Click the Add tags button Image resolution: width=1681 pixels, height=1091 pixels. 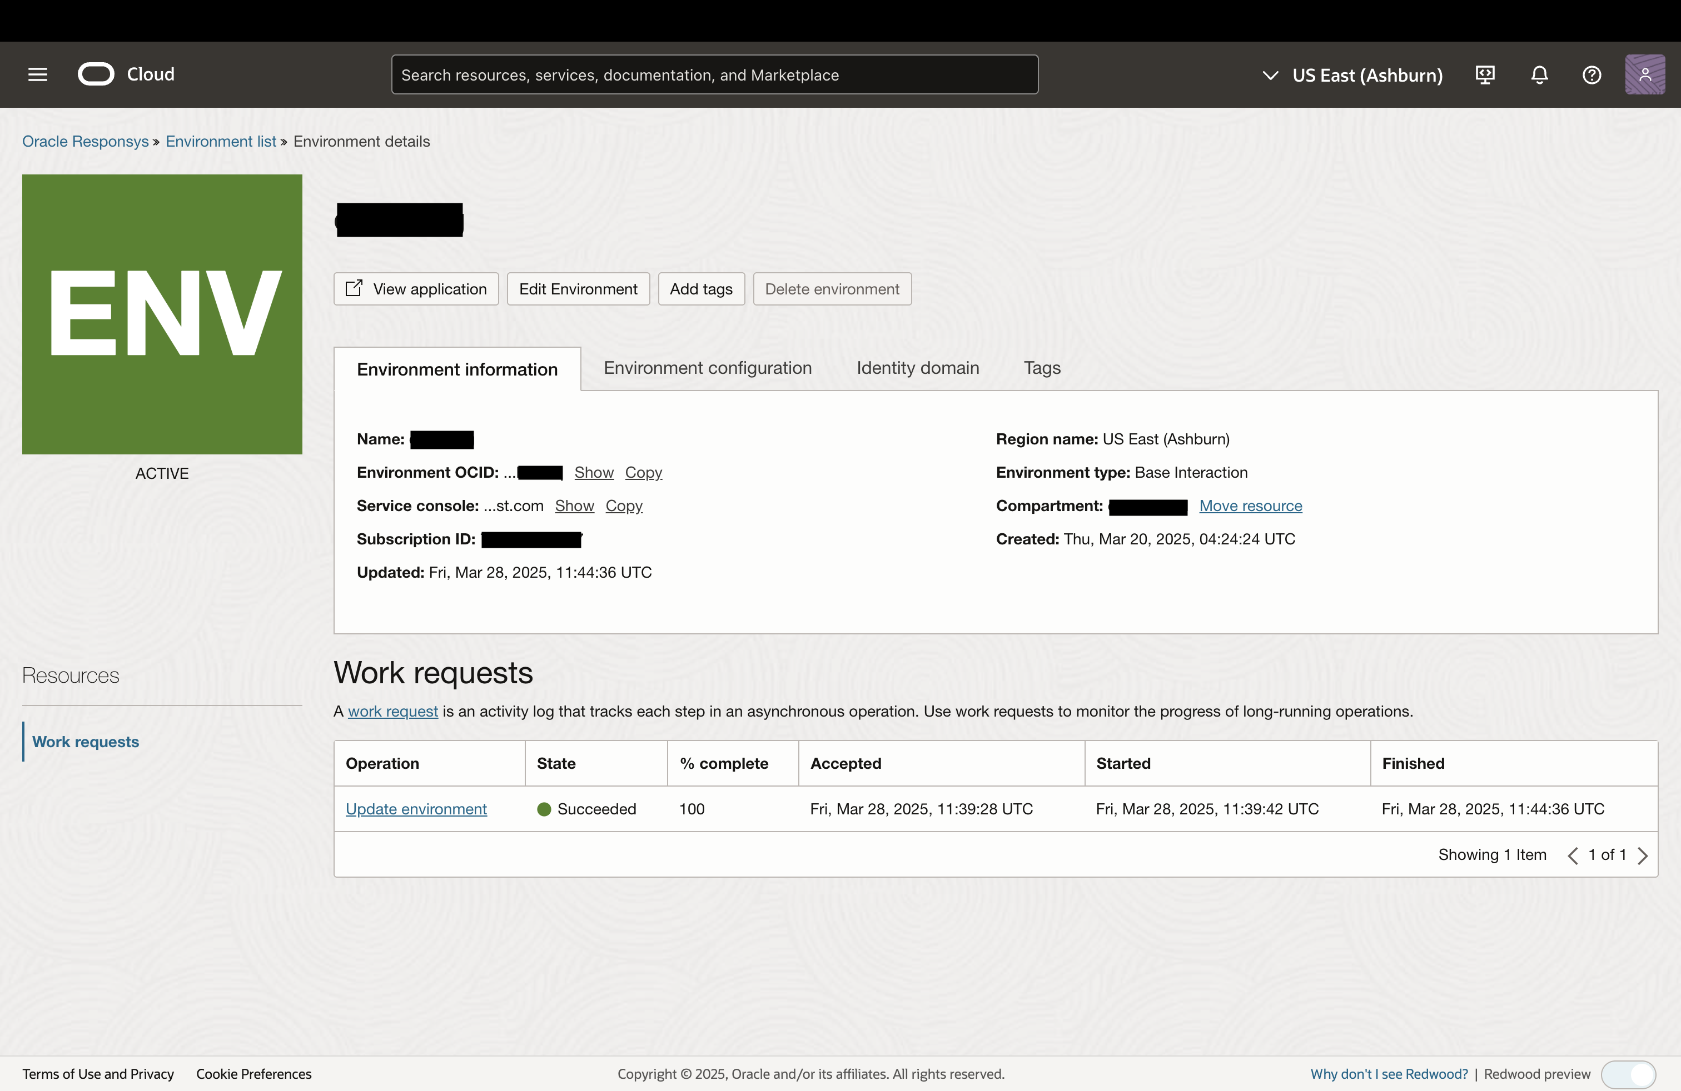(700, 289)
